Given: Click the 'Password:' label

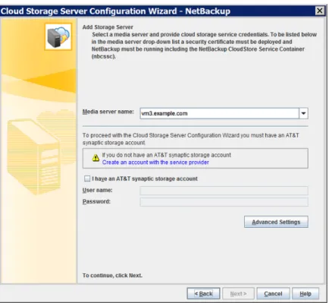Looking at the screenshot, I should [96, 201].
